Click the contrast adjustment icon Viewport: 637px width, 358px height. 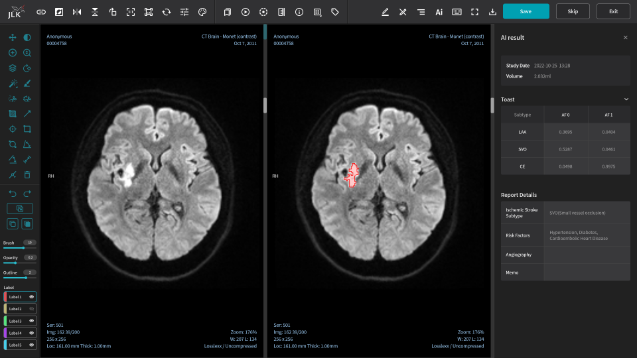click(x=27, y=38)
